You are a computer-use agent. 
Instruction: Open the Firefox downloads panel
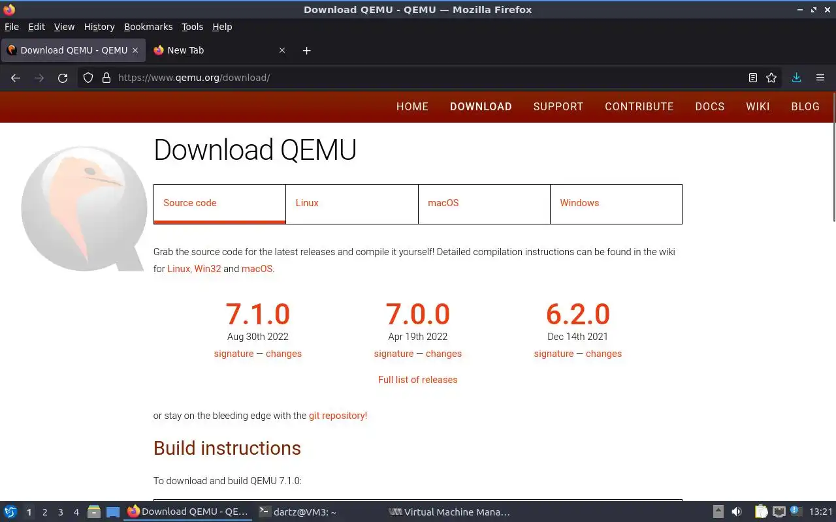coord(796,78)
